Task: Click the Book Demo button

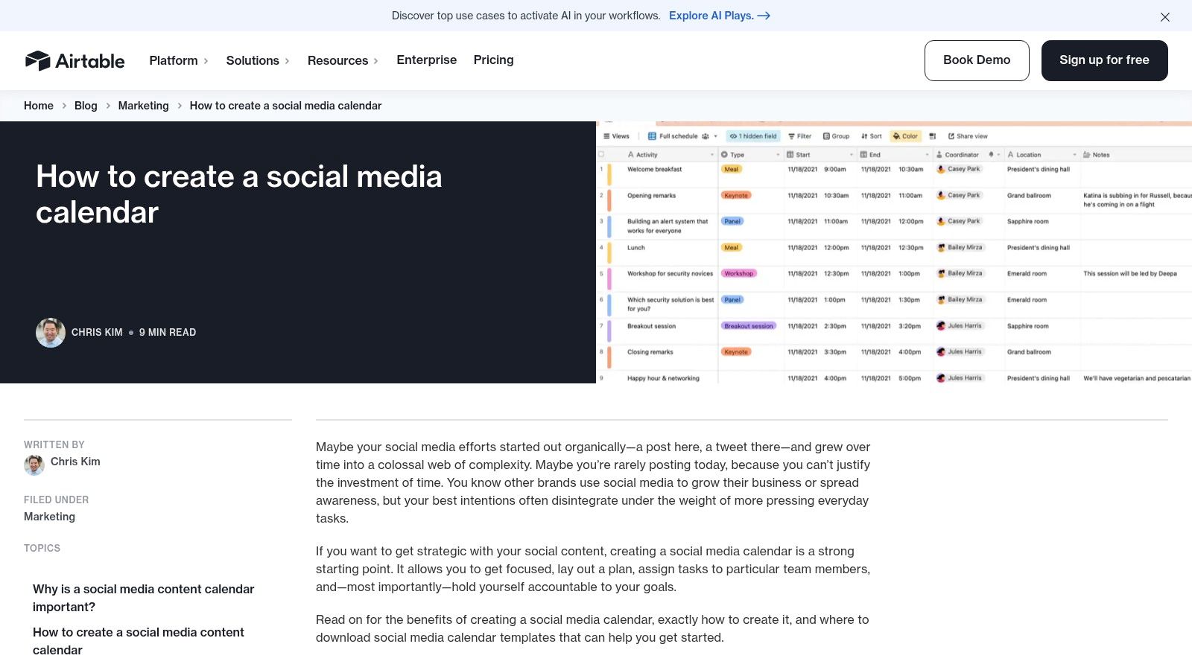Action: pos(976,60)
